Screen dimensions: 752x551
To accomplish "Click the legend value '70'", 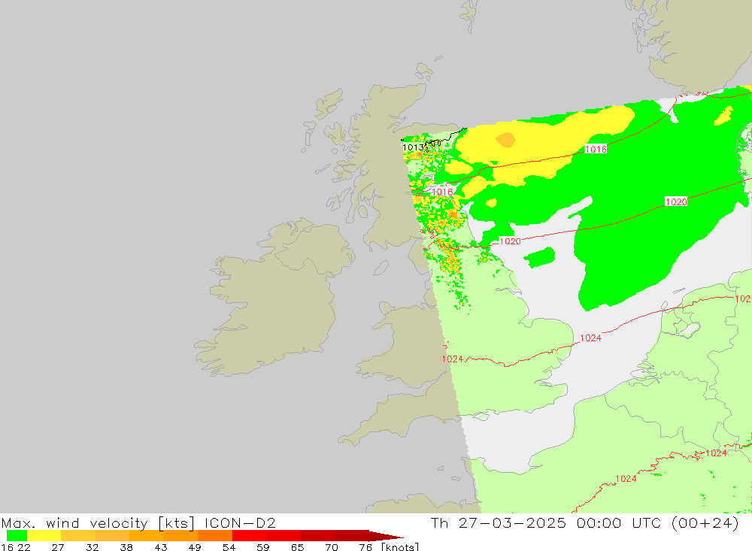I will click(x=332, y=546).
